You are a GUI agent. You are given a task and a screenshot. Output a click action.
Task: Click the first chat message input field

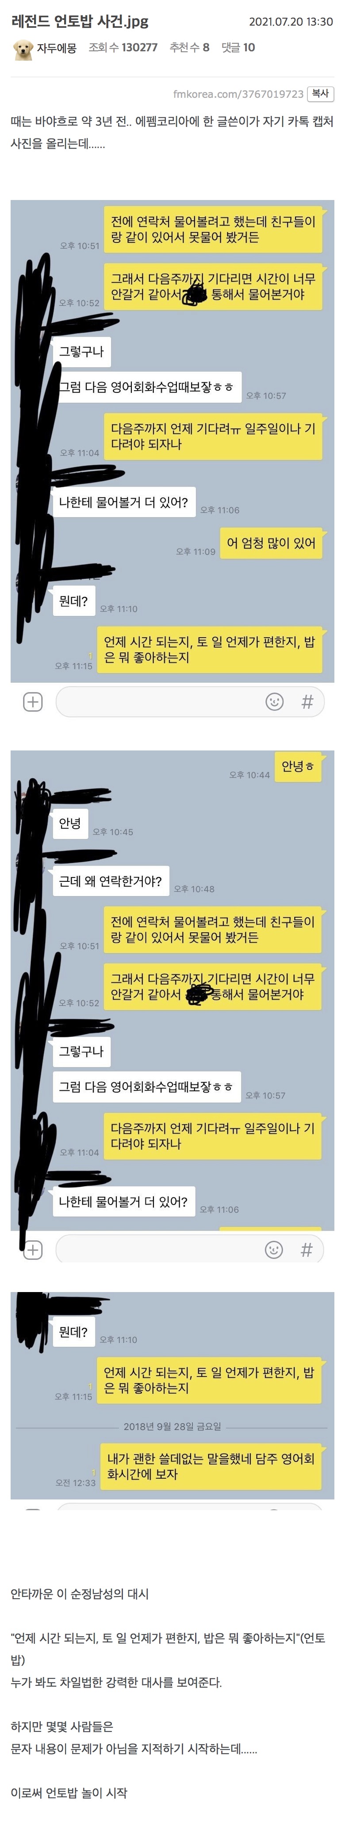click(190, 702)
